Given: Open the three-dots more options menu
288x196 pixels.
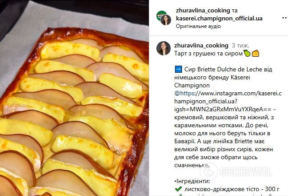Looking at the screenshot, I should click(x=285, y=18).
